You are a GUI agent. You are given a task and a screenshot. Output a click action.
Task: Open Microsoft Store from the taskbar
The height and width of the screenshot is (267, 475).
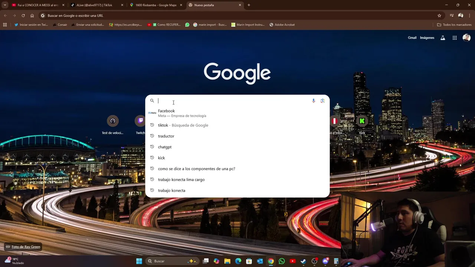click(249, 261)
